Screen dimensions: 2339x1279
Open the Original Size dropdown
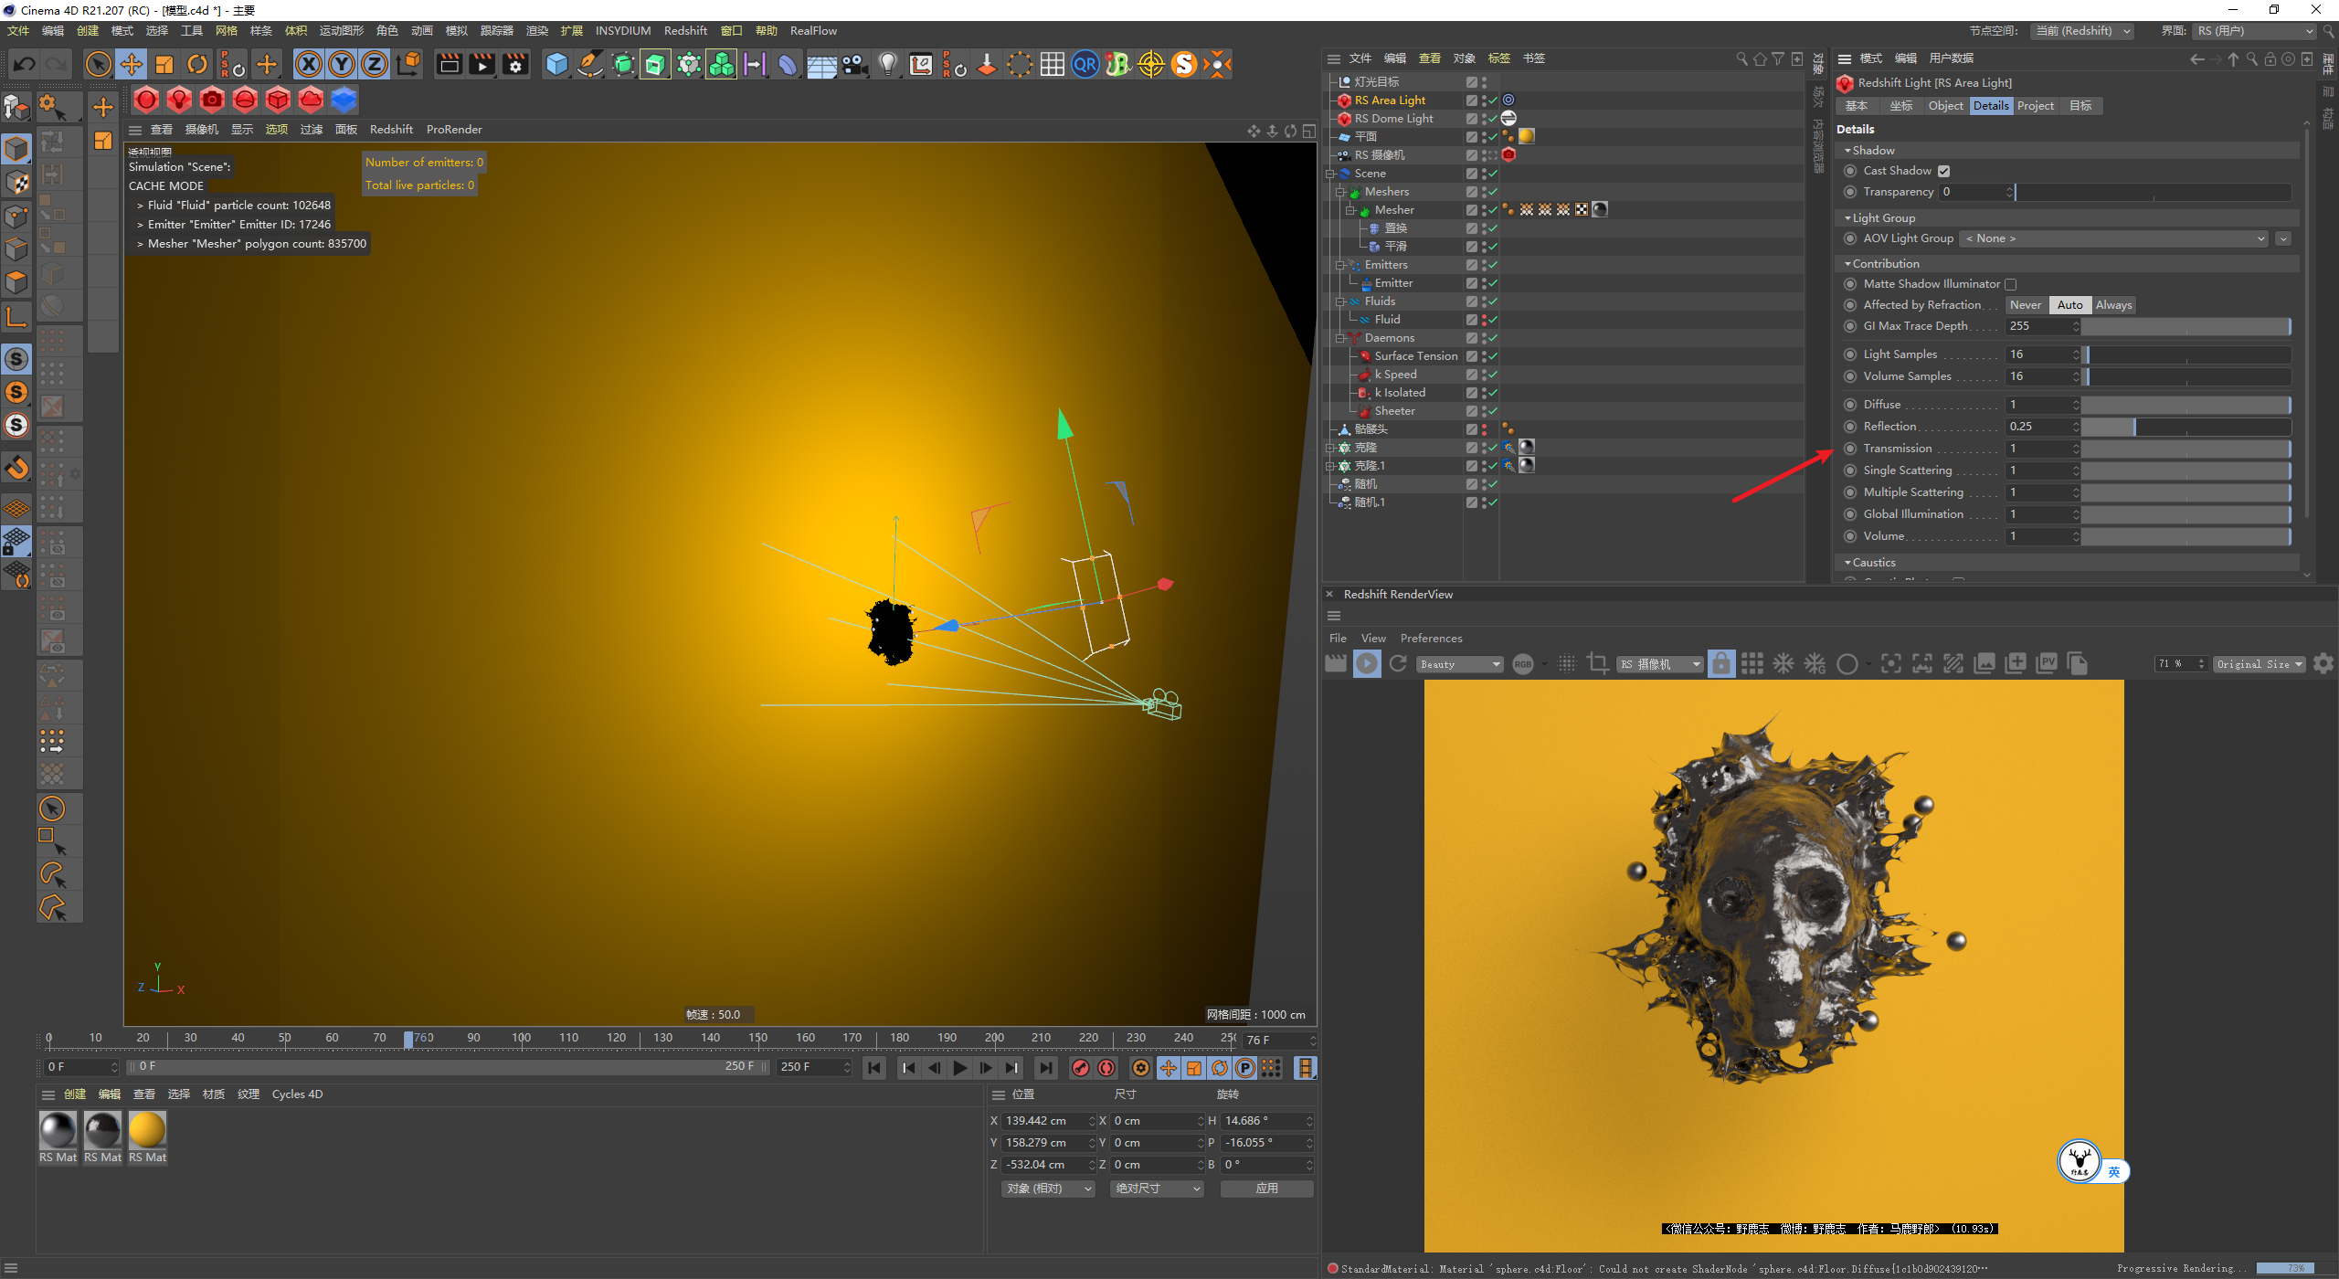click(2259, 664)
